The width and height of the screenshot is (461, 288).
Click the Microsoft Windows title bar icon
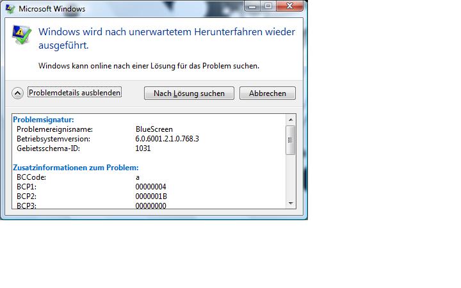[10, 9]
